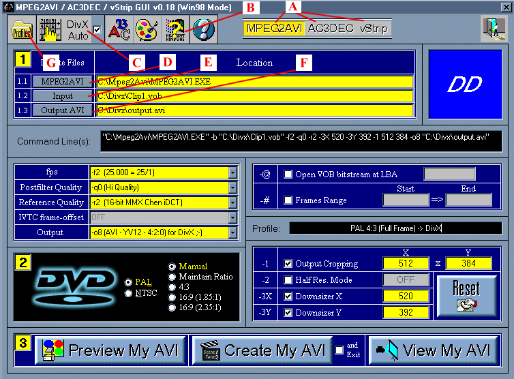514x379 pixels.
Task: Expand the Output format dropdown arrow
Action: (232, 232)
